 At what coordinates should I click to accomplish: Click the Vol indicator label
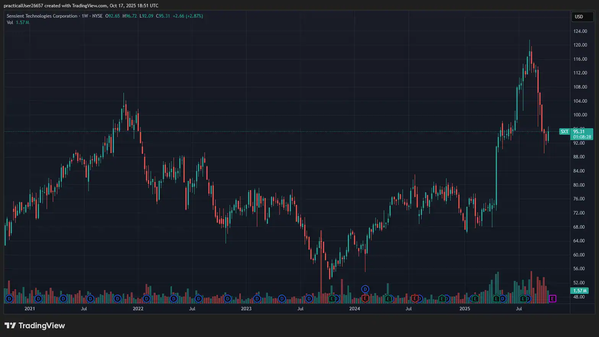[x=10, y=23]
